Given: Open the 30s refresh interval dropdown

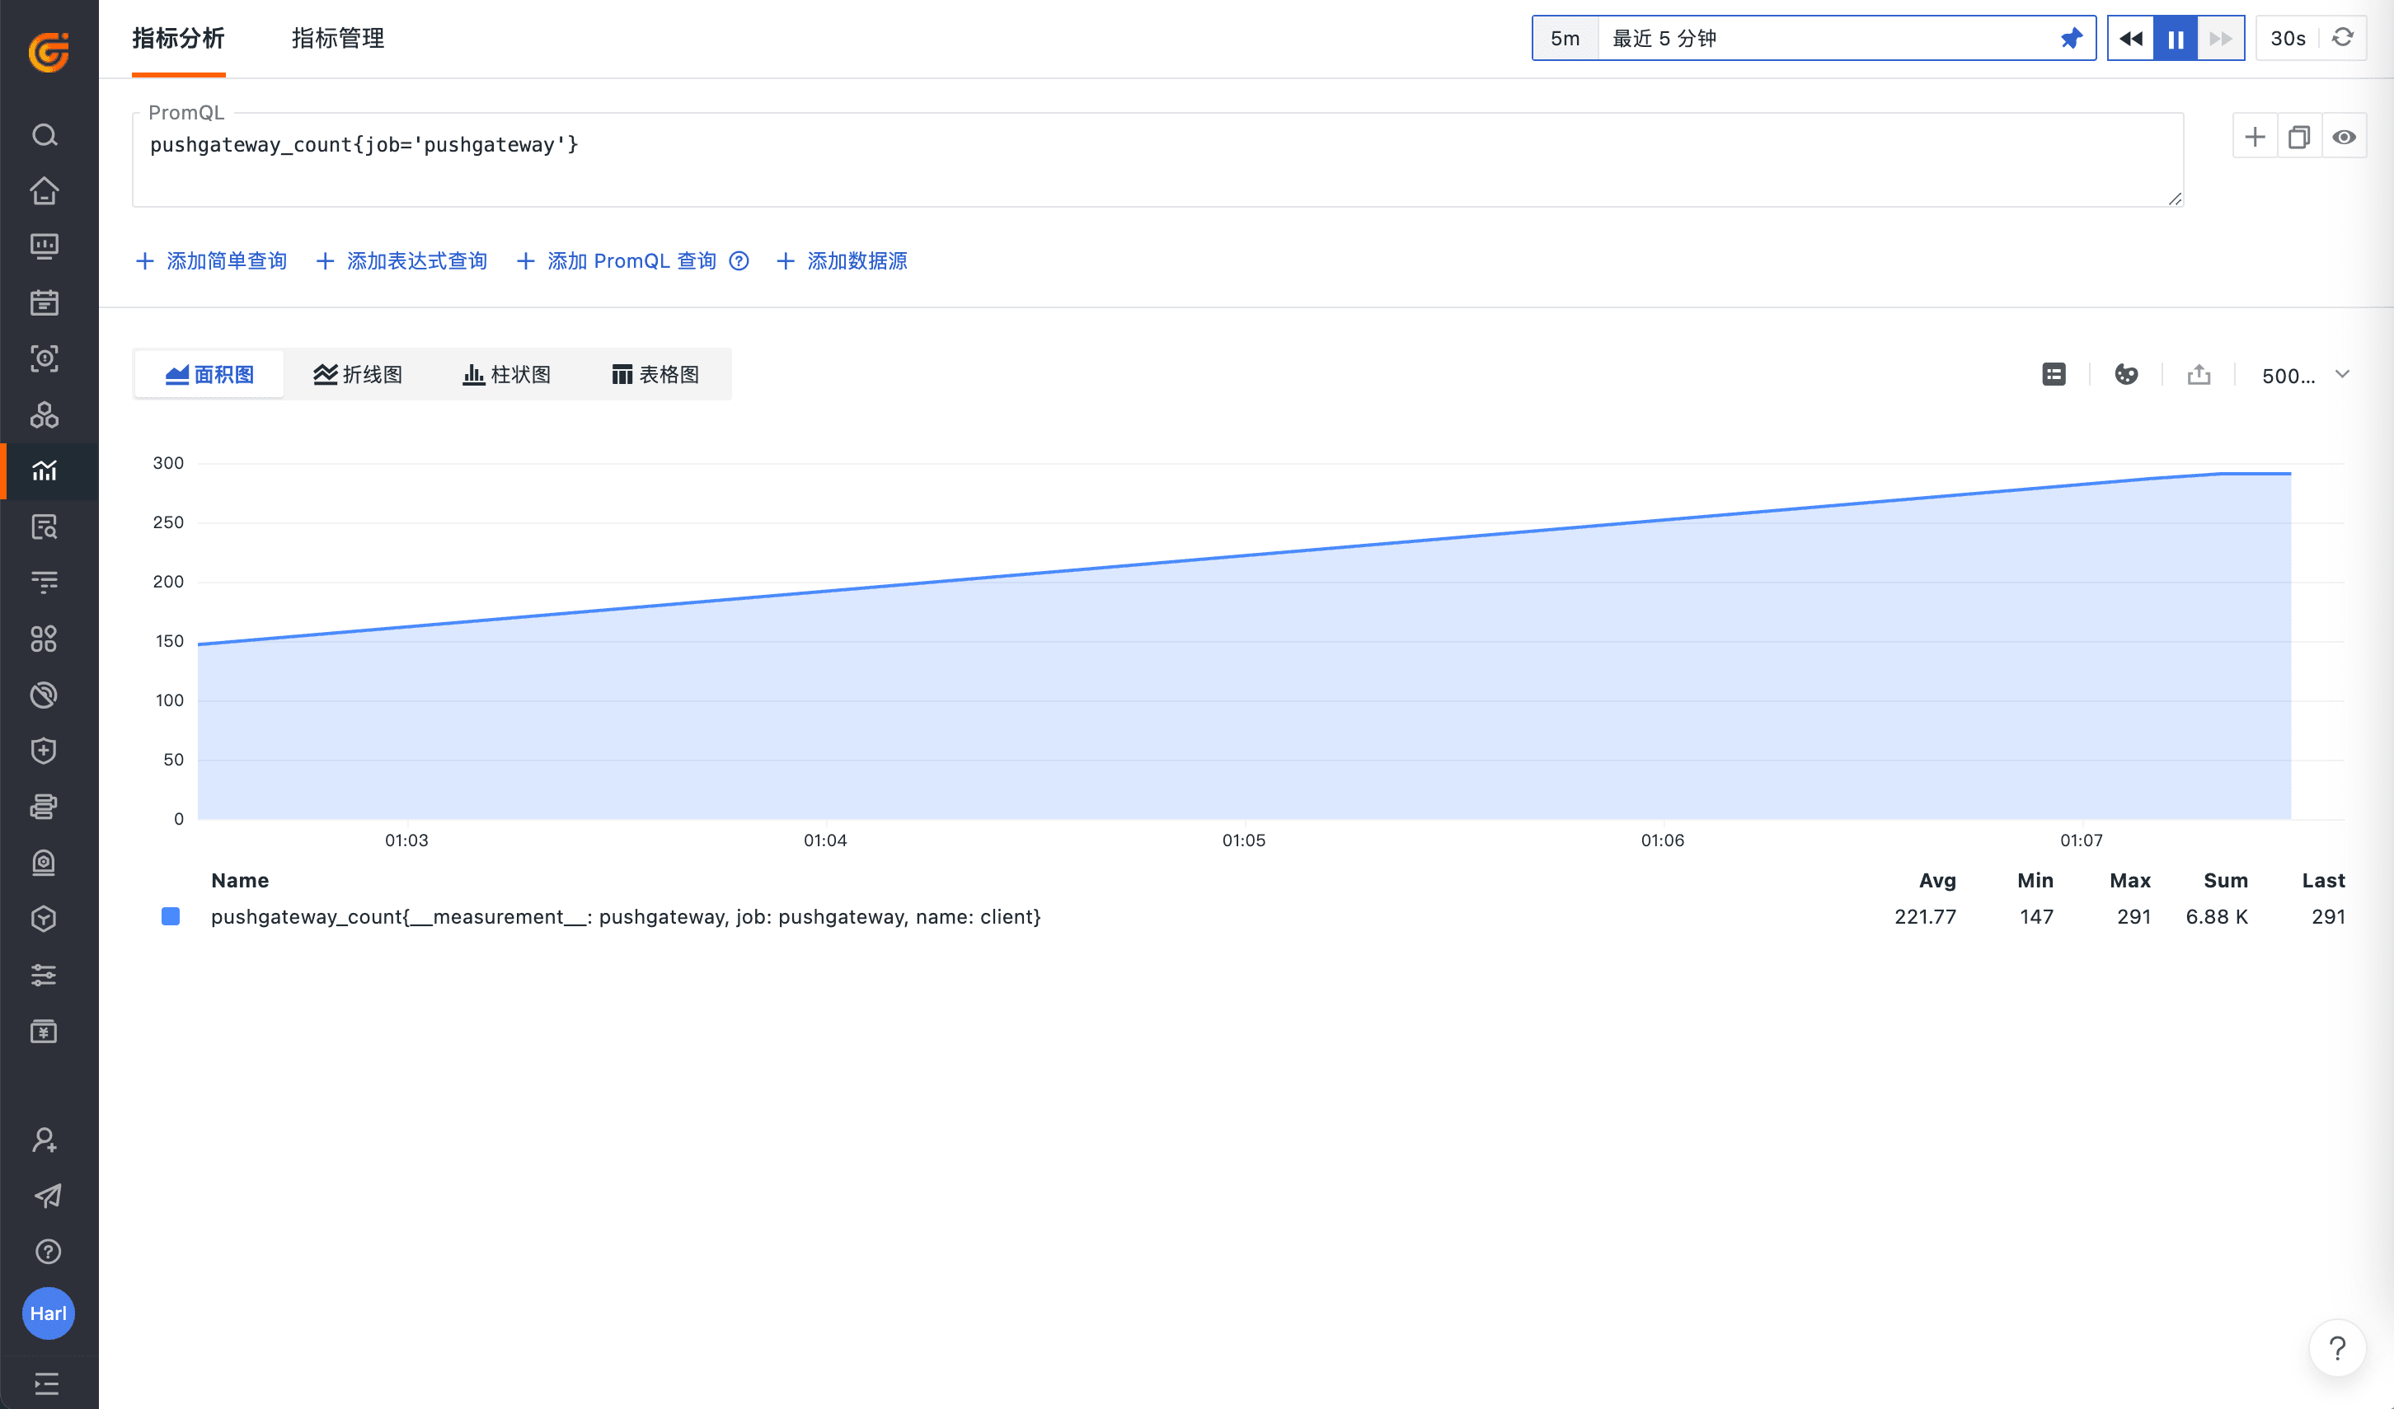Looking at the screenshot, I should 2288,38.
